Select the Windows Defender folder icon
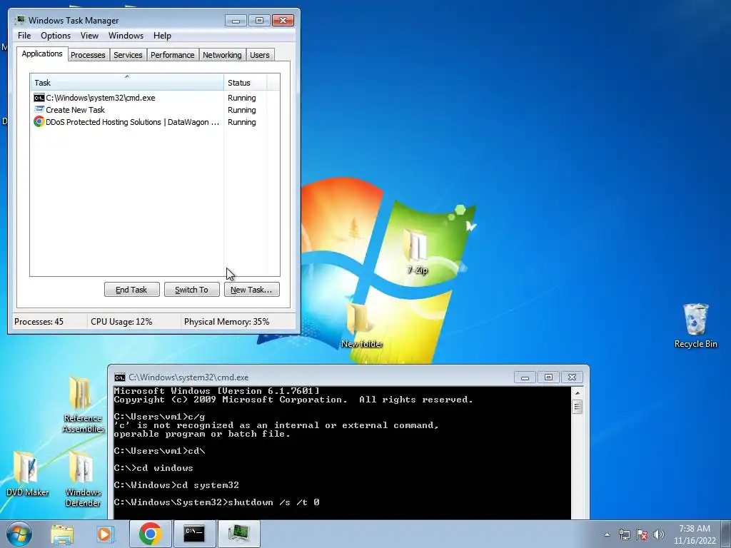 point(83,479)
